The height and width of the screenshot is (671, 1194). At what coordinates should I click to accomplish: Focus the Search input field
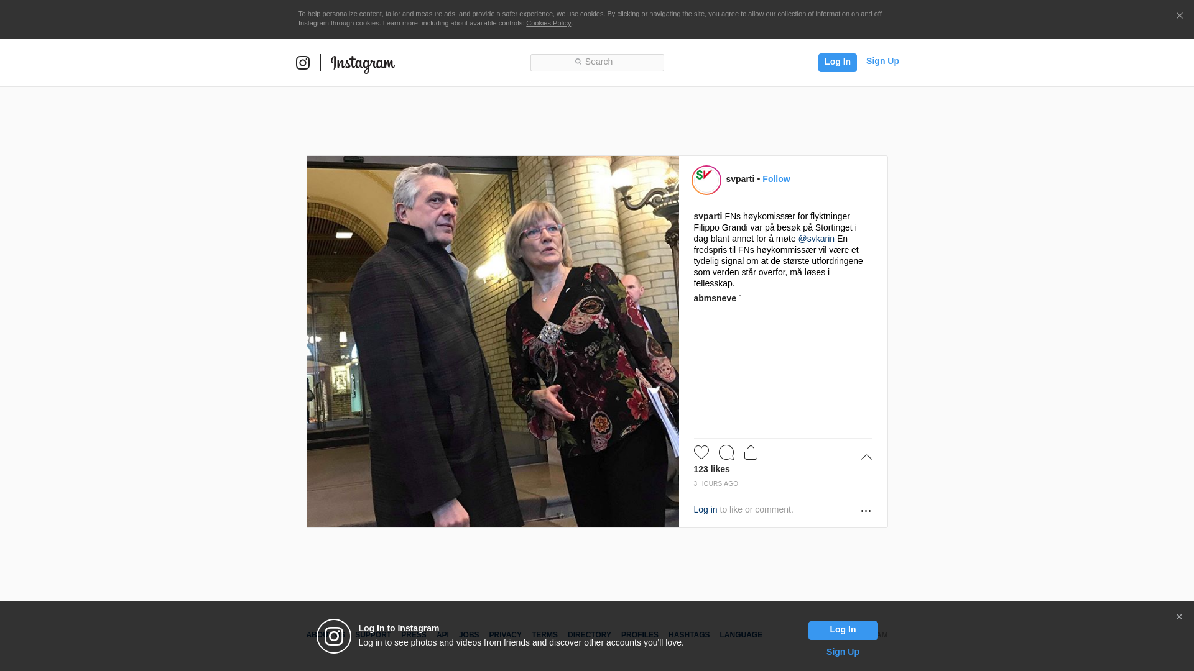point(597,62)
